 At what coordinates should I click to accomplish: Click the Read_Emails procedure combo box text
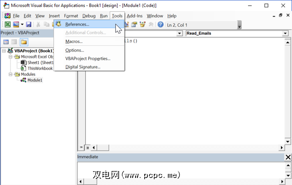tap(199, 33)
